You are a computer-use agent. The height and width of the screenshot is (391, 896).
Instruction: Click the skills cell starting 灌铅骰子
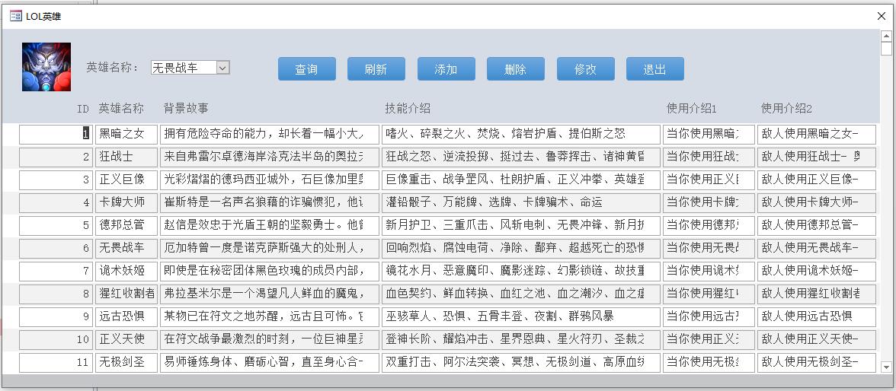click(x=521, y=202)
